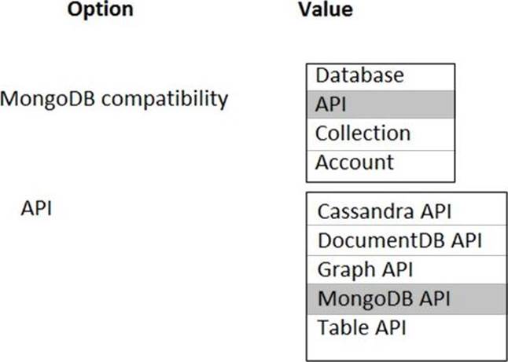Click the Value column header
This screenshot has width=508, height=362.
pyautogui.click(x=326, y=10)
